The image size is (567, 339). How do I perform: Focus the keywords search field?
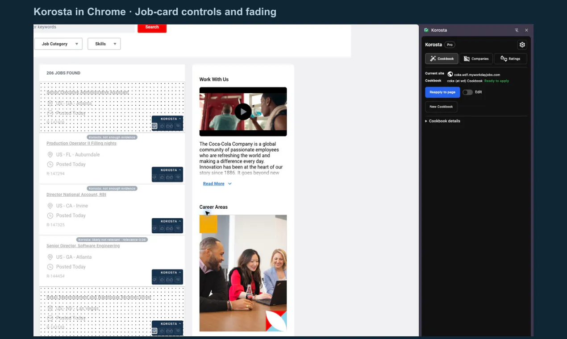[84, 28]
